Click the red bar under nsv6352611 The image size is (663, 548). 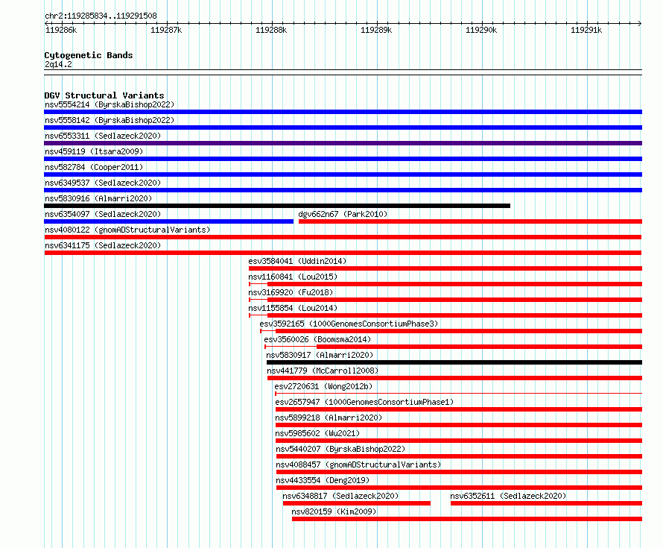tap(546, 503)
